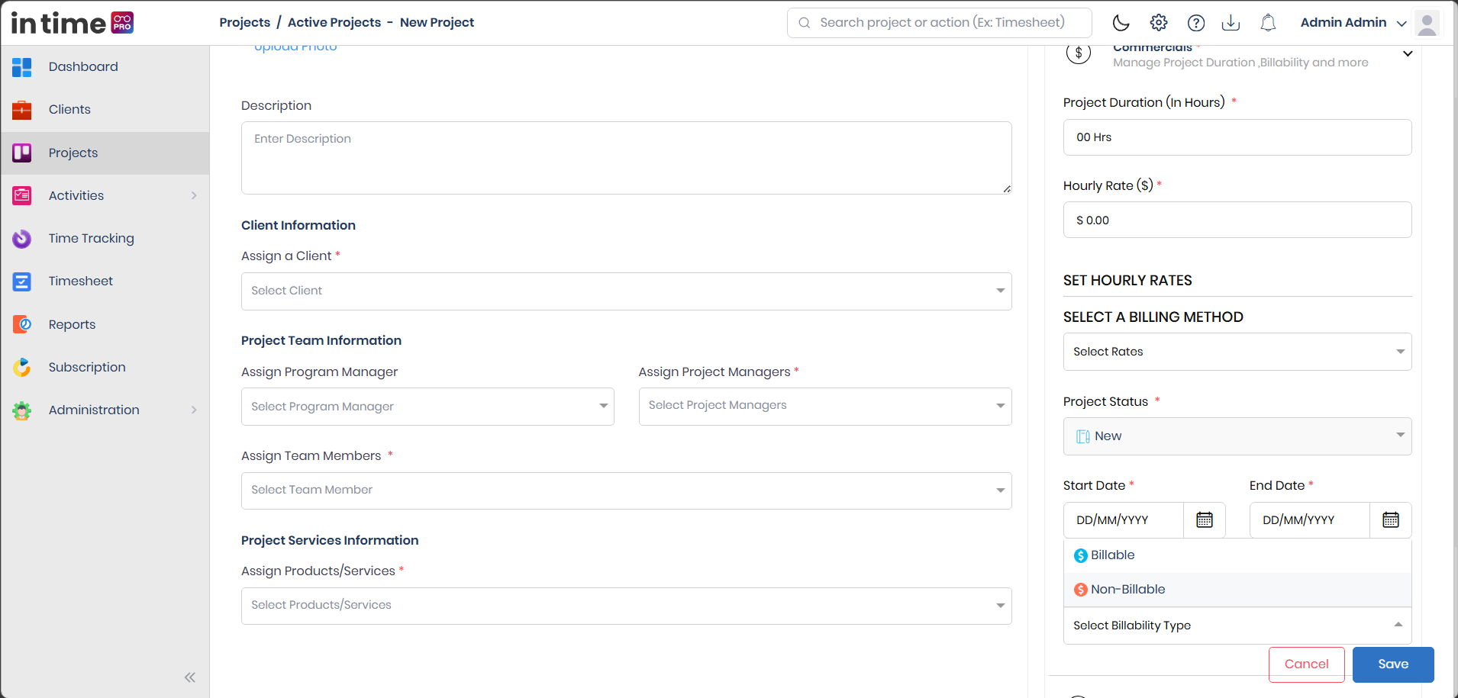Click the Save button

click(x=1393, y=664)
